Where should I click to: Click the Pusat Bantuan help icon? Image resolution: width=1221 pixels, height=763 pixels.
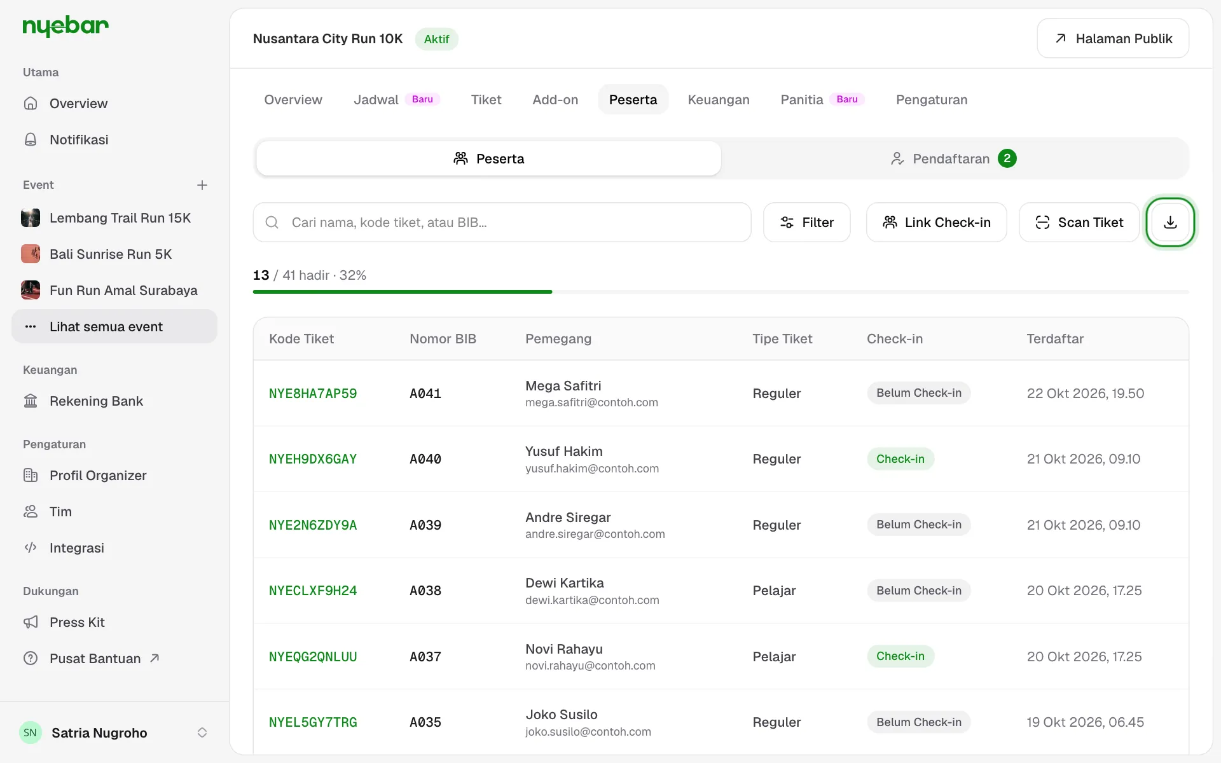tap(31, 659)
